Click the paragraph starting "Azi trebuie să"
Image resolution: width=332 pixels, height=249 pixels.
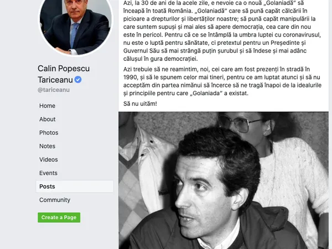(x=222, y=81)
